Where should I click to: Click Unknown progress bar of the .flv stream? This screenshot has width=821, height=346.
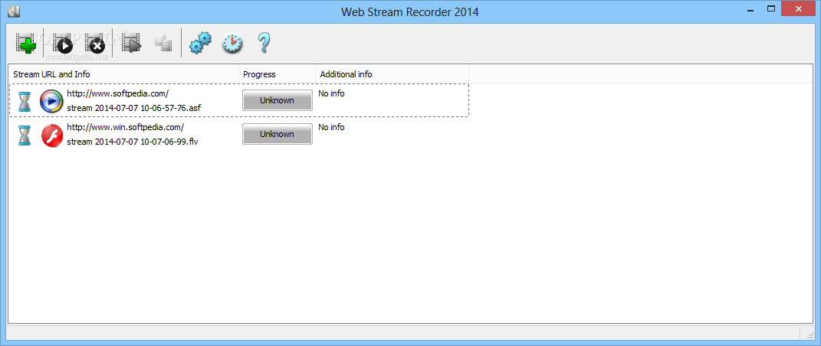(277, 134)
